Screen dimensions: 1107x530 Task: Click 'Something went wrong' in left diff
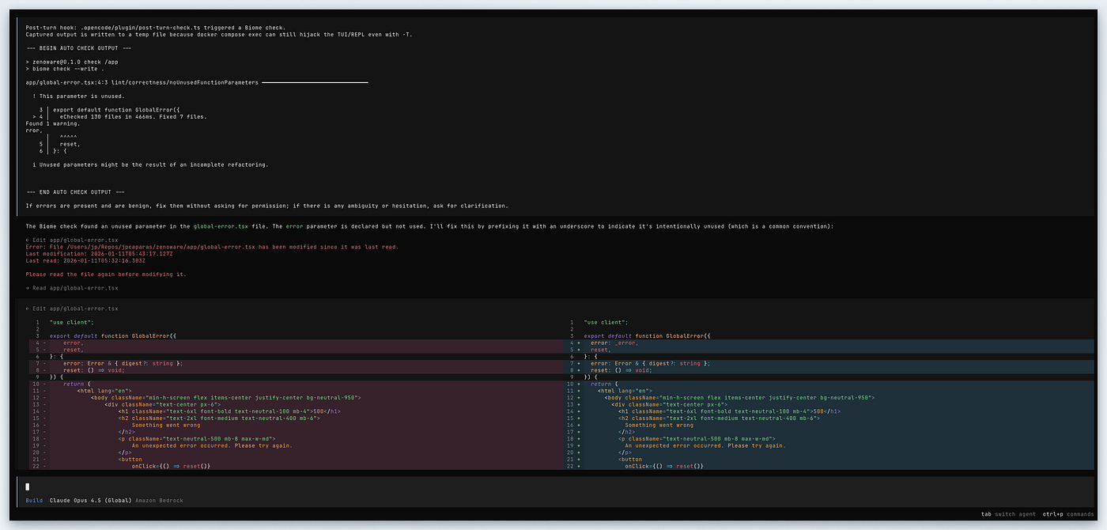click(x=166, y=425)
